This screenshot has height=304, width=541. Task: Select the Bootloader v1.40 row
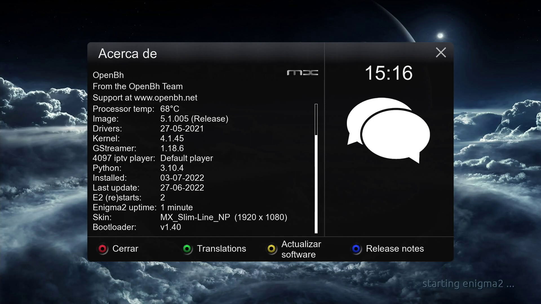coord(137,227)
